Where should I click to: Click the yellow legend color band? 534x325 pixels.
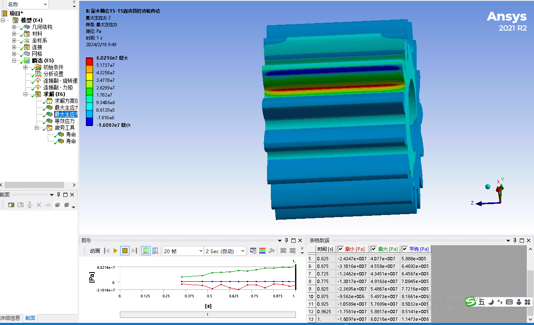coord(89,77)
